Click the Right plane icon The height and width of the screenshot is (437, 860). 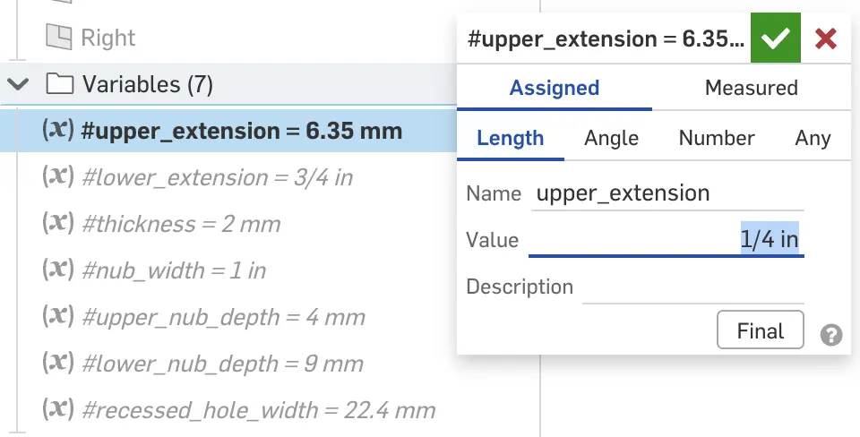(58, 37)
